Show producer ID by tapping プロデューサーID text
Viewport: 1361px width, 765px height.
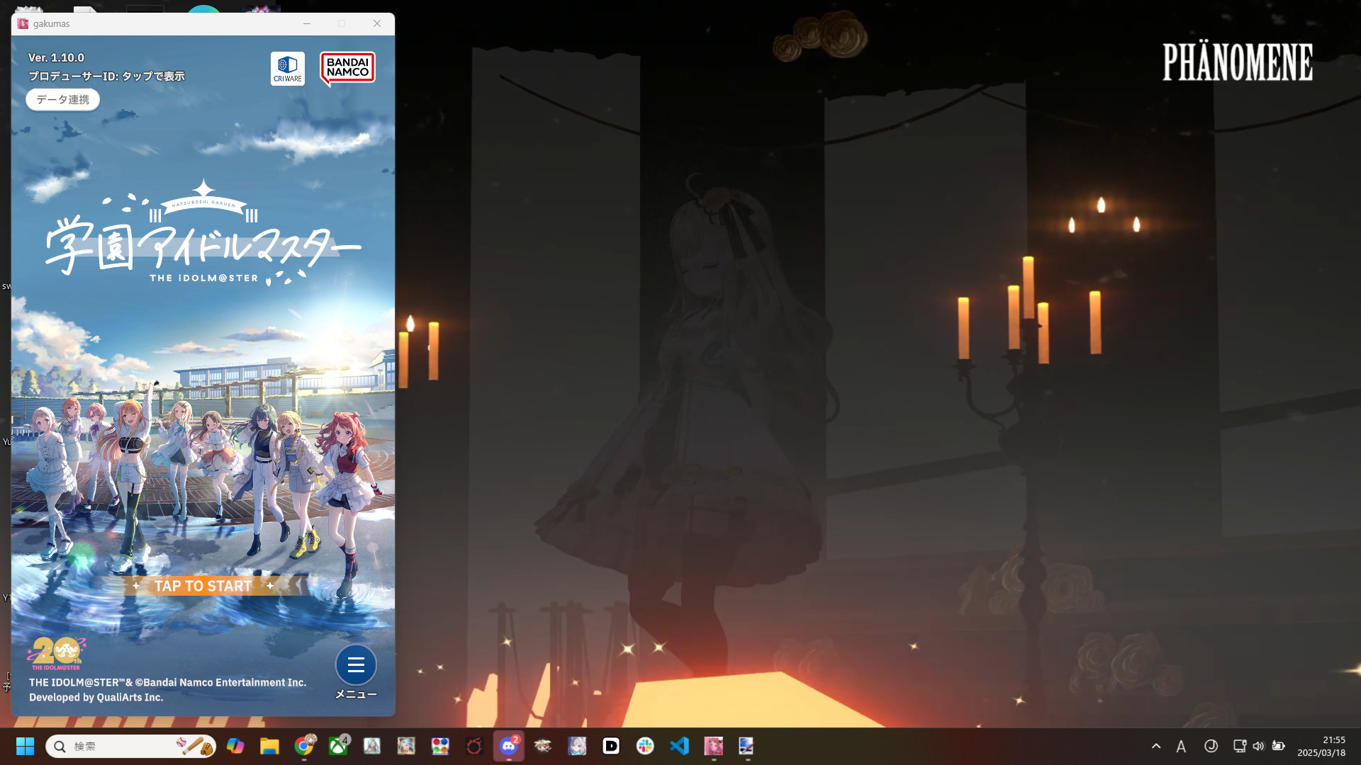point(106,76)
